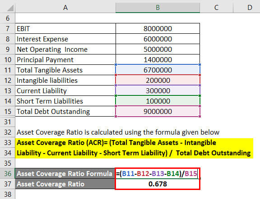This screenshot has width=260, height=199.
Task: Select row 11 header
Action: click(8, 70)
